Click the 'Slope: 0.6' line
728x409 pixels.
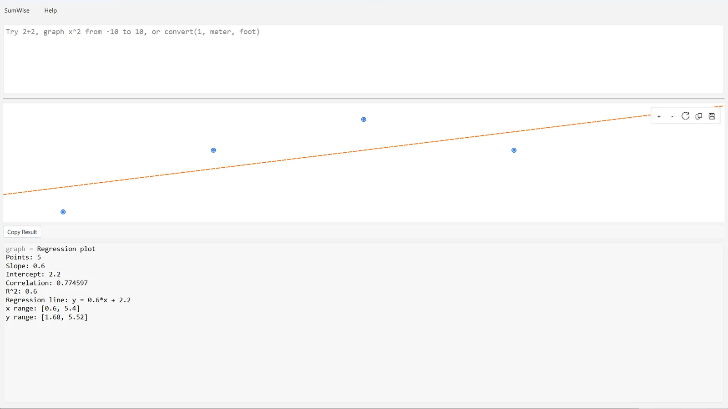point(25,266)
